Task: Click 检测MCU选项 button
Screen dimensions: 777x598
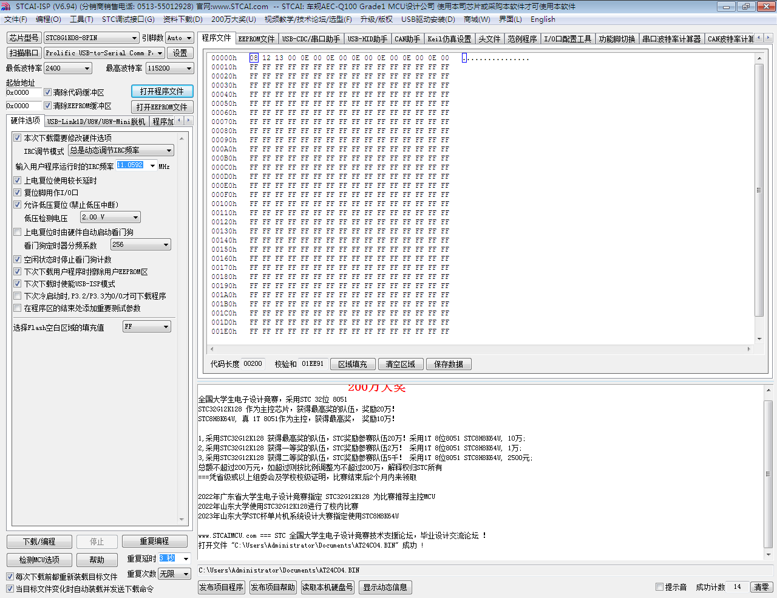Action: pos(39,560)
